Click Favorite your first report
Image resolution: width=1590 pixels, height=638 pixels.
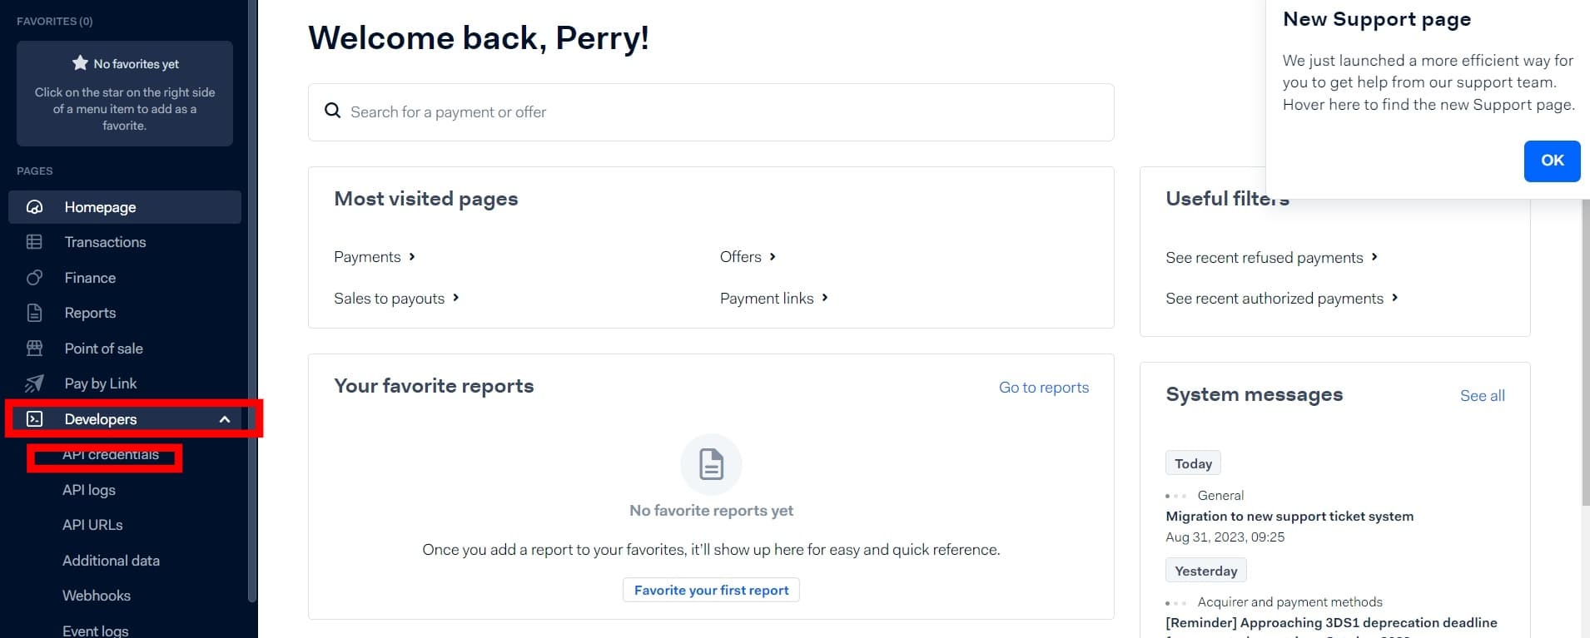tap(710, 589)
